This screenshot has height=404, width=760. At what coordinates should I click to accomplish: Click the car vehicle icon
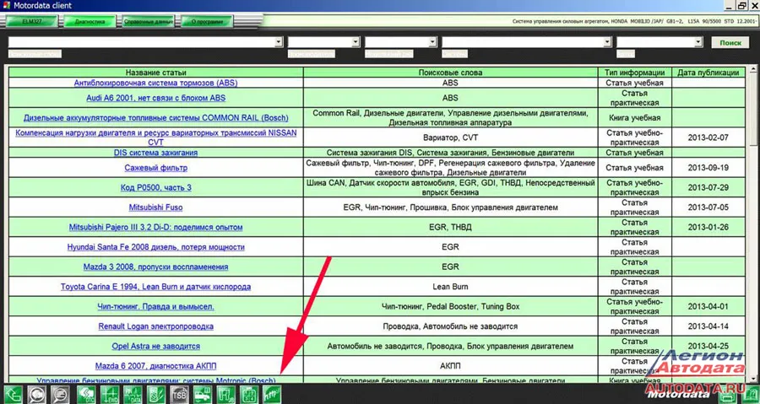coord(203,395)
